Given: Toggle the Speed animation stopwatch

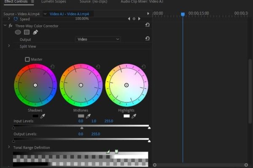Looking at the screenshot, I should [16, 19].
